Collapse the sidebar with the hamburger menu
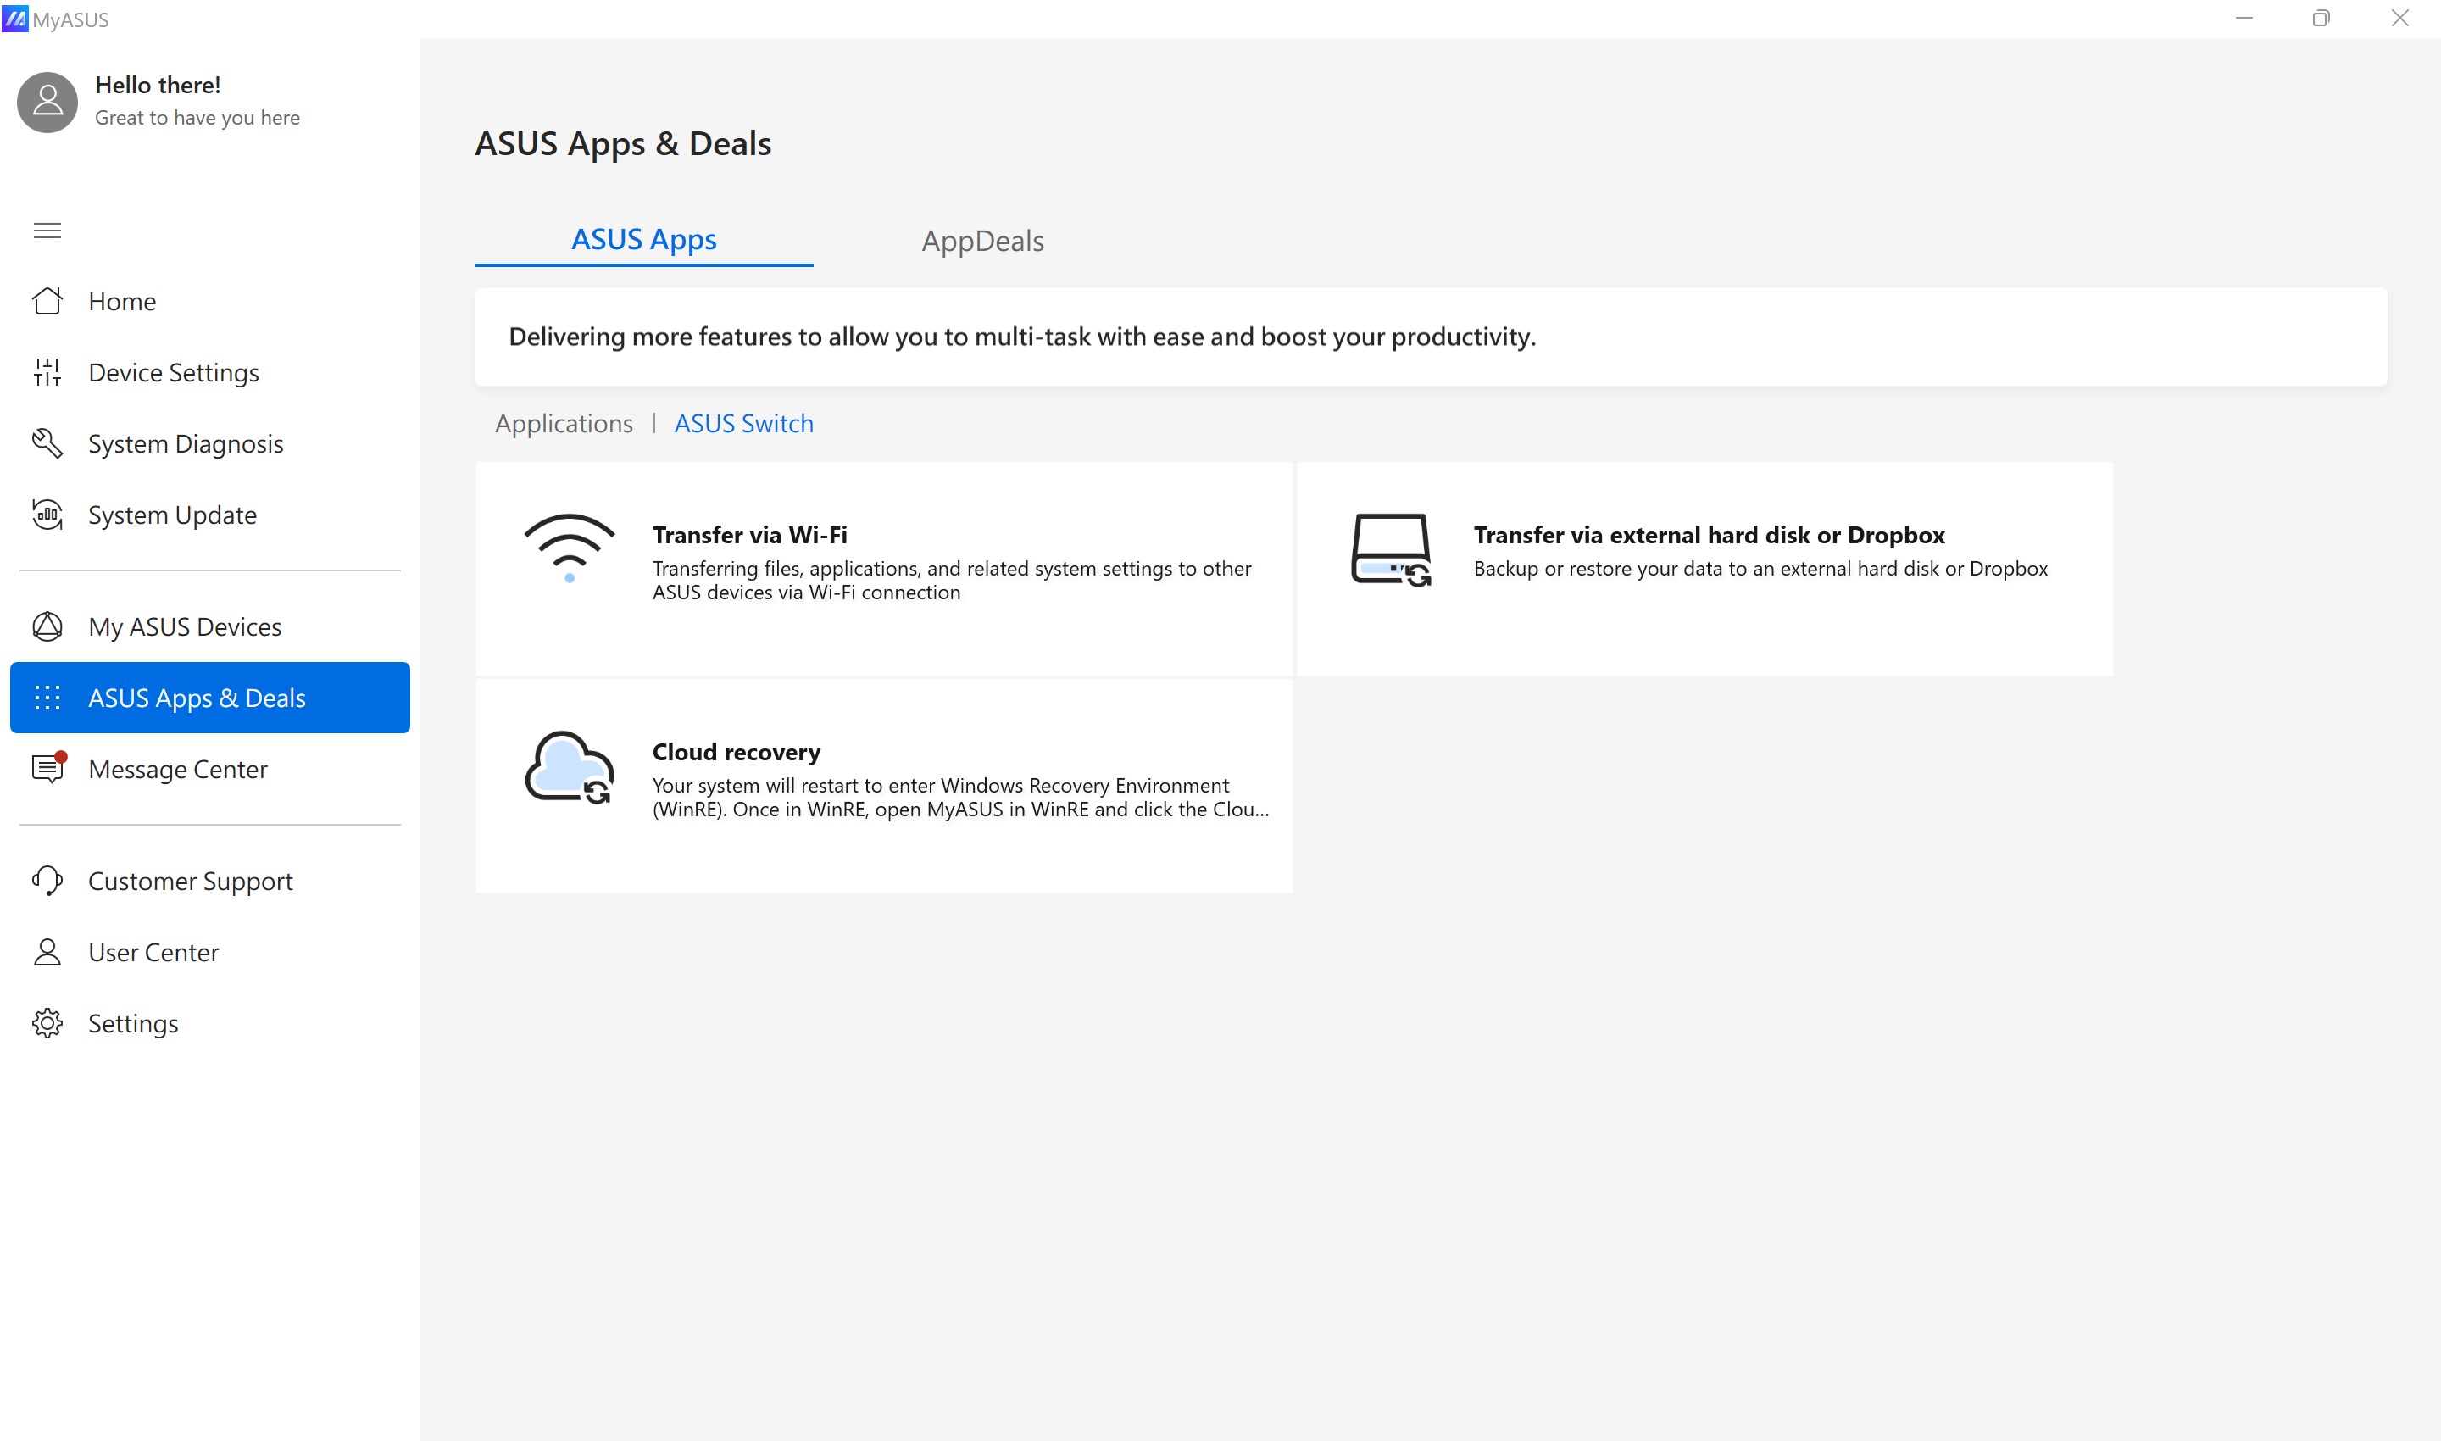 (x=47, y=230)
